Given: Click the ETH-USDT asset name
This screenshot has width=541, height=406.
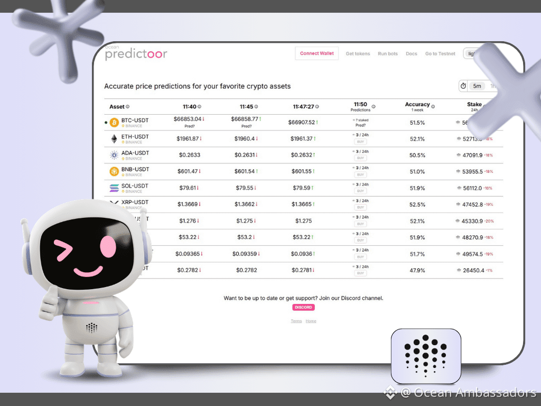Looking at the screenshot, I should (x=135, y=137).
